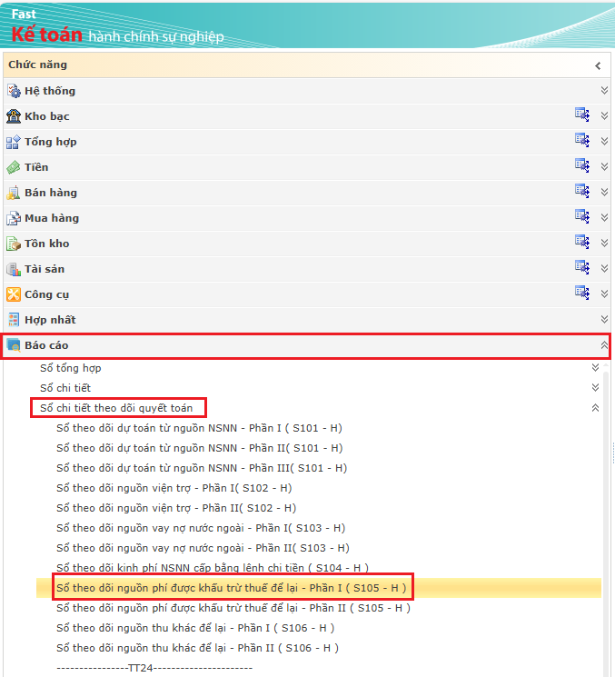The width and height of the screenshot is (615, 677).
Task: Open nguồn thu khác để lại Phần II (S106-H)
Action: click(198, 648)
